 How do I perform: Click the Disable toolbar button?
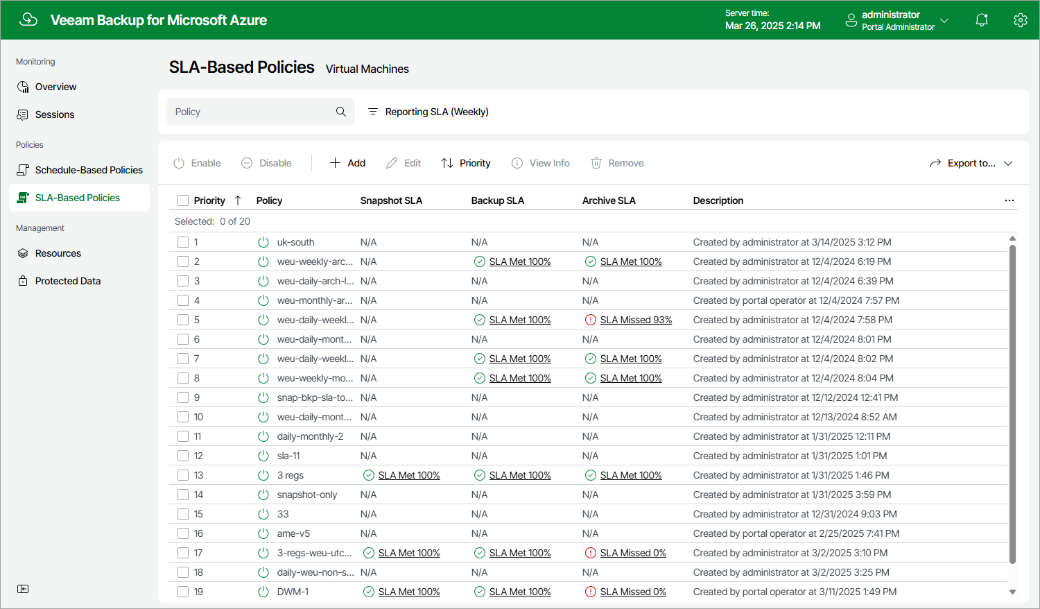(x=266, y=163)
